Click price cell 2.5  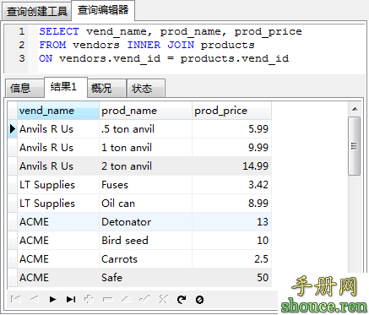pyautogui.click(x=231, y=259)
